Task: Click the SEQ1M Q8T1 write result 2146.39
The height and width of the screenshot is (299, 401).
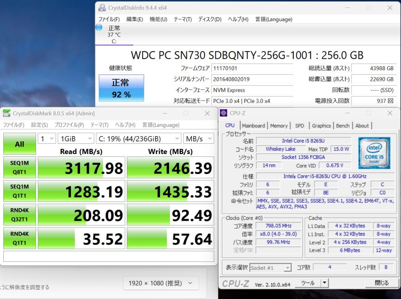Action: (x=170, y=167)
